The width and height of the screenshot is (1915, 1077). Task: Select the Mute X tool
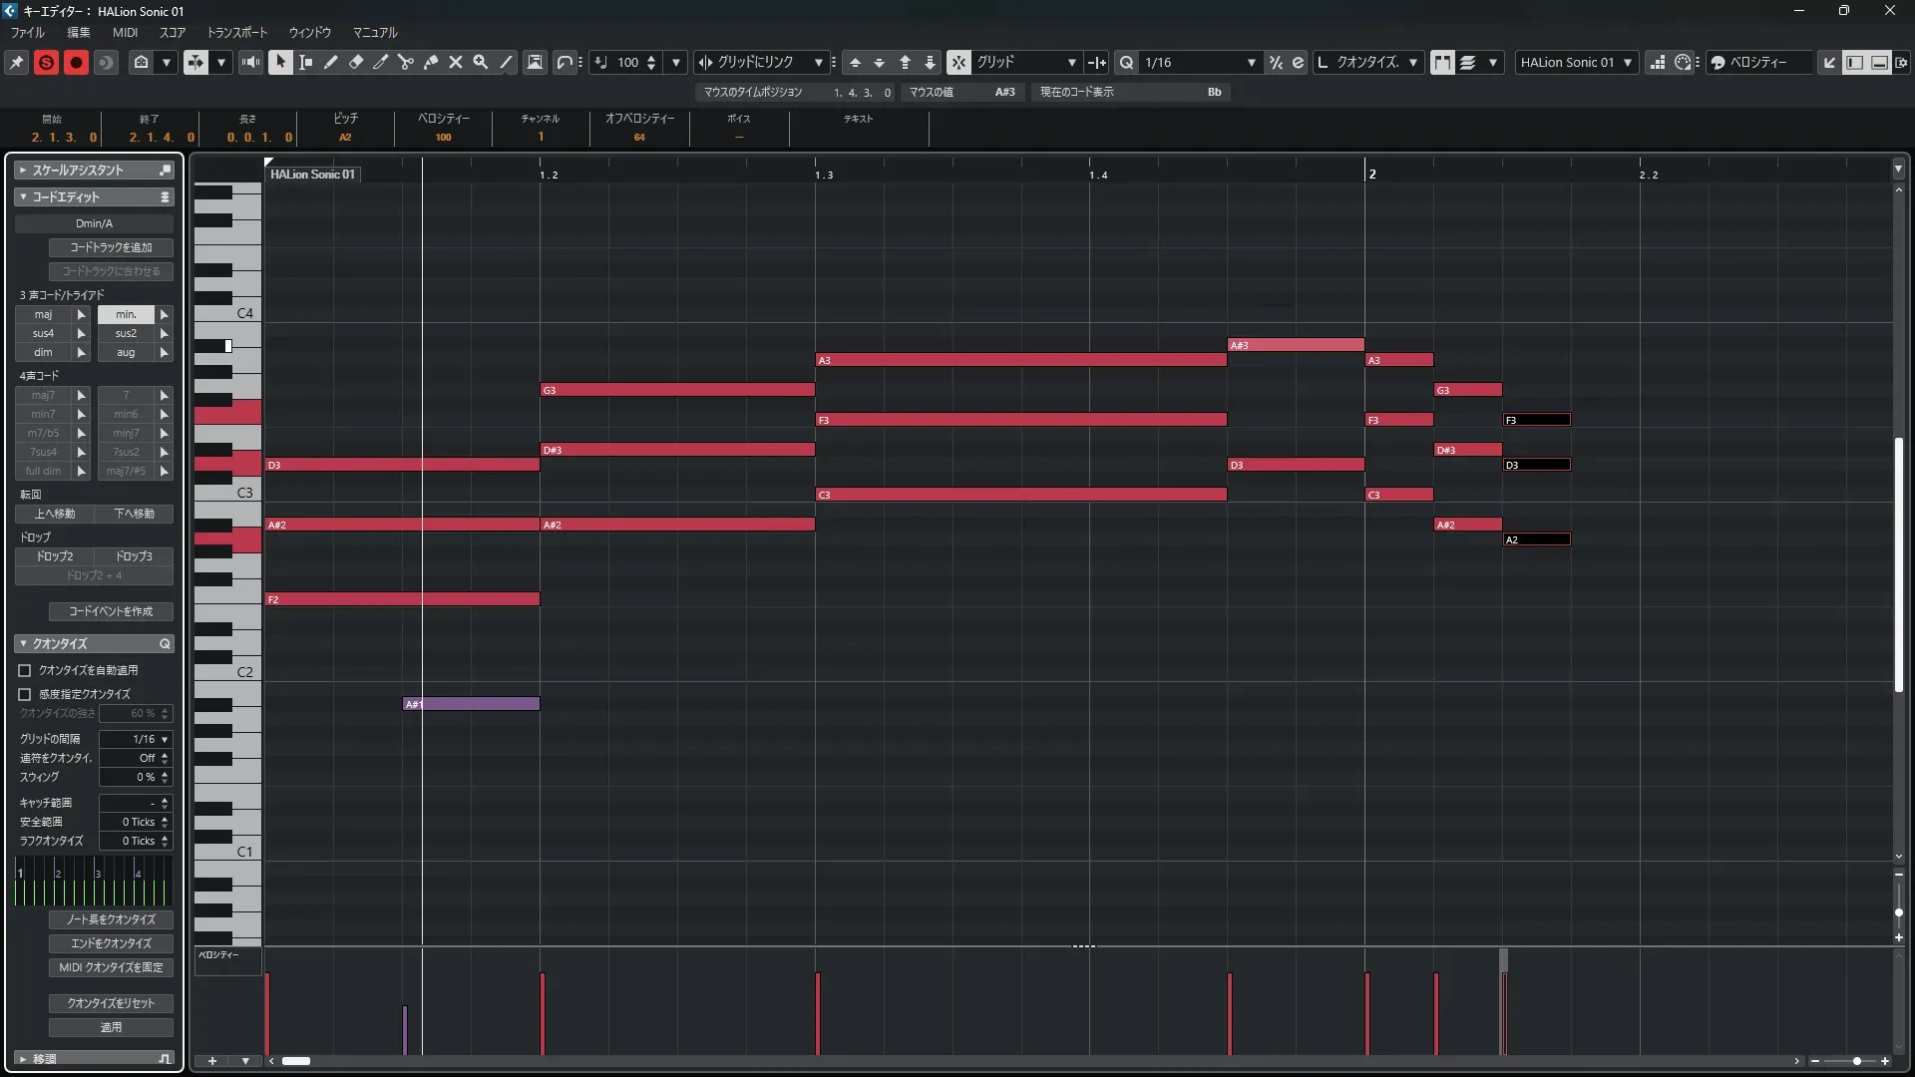[x=456, y=62]
